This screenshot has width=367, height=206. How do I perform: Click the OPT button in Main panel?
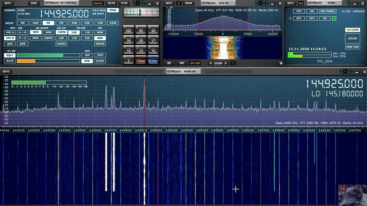(299, 11)
